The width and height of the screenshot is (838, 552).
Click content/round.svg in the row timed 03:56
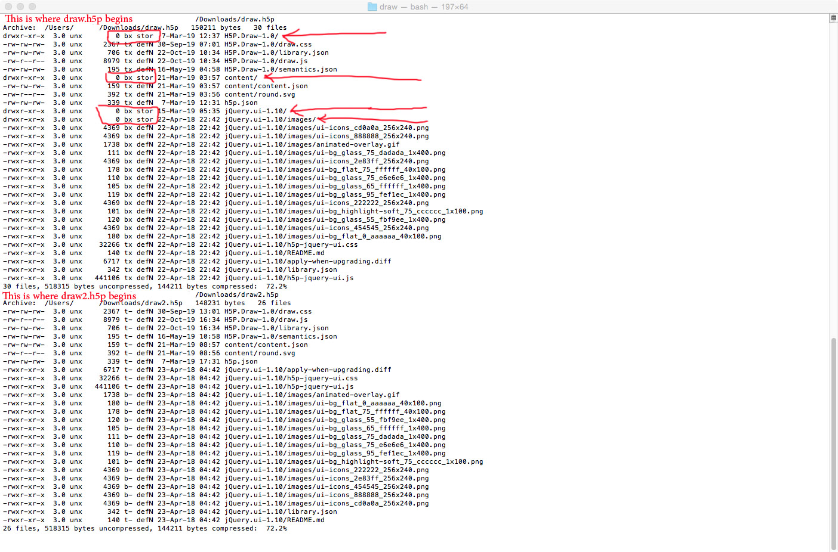click(x=260, y=94)
